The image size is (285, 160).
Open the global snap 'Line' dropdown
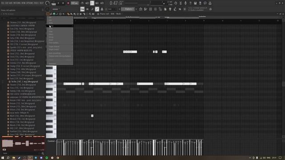click(x=113, y=9)
